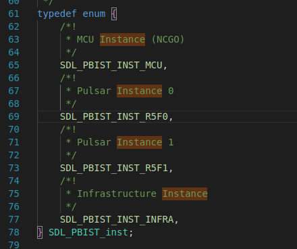Image resolution: width=297 pixels, height=249 pixels.
Task: Click line number 77 in the gutter
Action: [13, 219]
